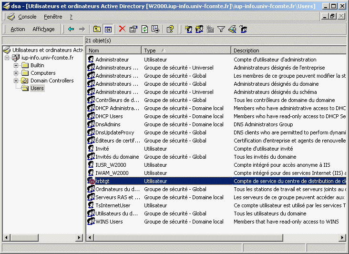Click the Back arrow toolbar button
The height and width of the screenshot is (254, 349).
[x=71, y=29]
